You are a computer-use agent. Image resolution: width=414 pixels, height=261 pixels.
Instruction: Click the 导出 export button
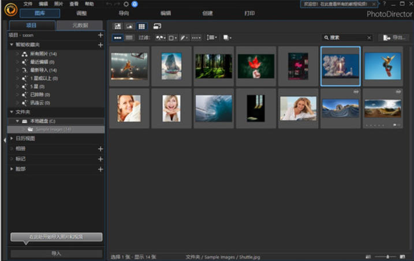point(394,37)
